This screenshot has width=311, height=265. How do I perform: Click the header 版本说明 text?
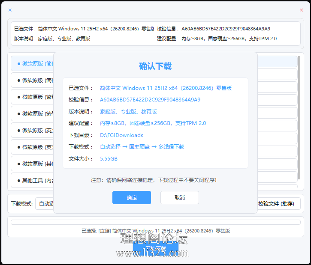(x=64, y=39)
